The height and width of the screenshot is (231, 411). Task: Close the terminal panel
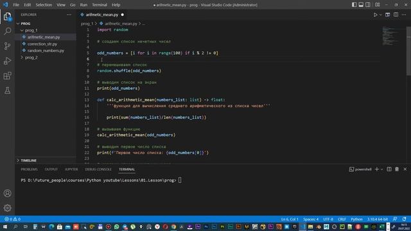coord(405,169)
